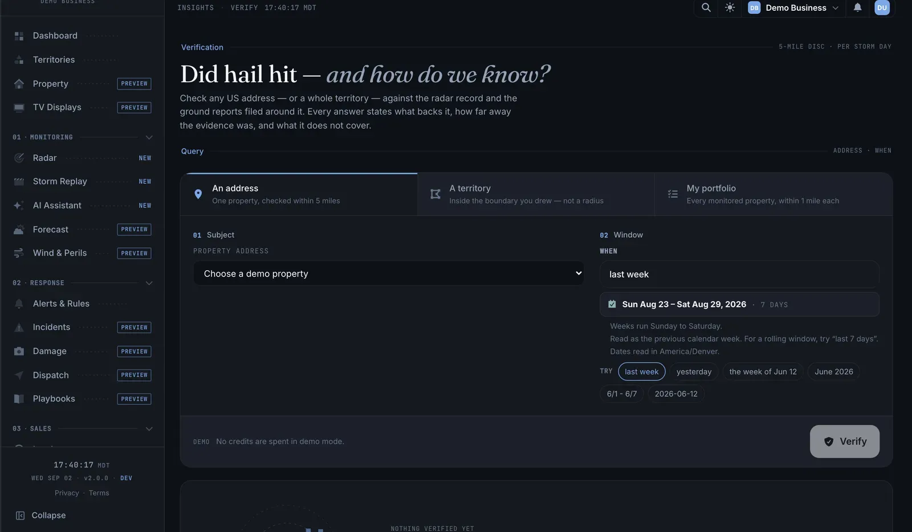Select the An address tab
Screen dimensions: 912x532
pyautogui.click(x=299, y=194)
